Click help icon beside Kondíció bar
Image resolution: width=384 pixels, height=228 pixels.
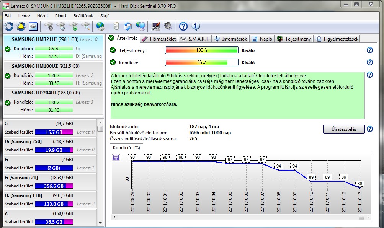tap(369, 62)
